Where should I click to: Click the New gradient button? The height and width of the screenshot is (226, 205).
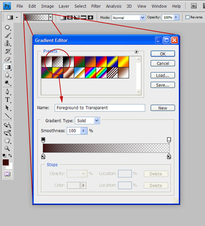tap(163, 108)
